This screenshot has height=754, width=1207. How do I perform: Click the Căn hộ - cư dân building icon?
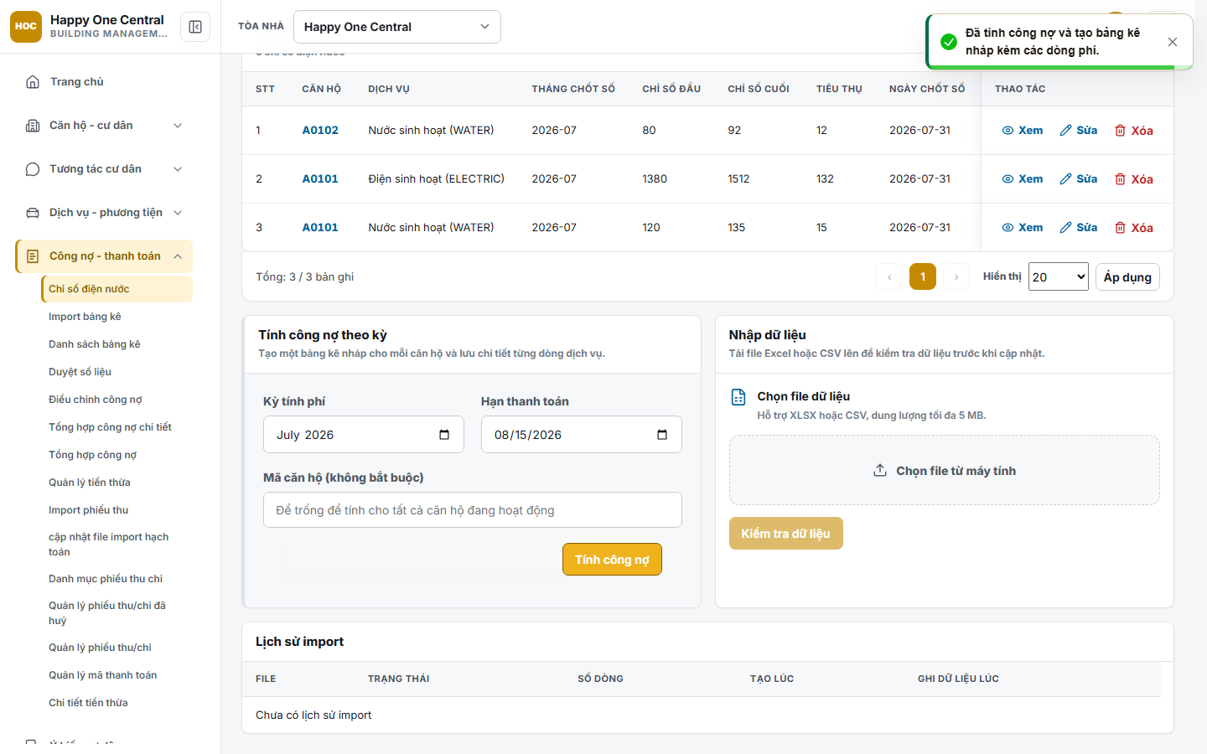pyautogui.click(x=33, y=126)
